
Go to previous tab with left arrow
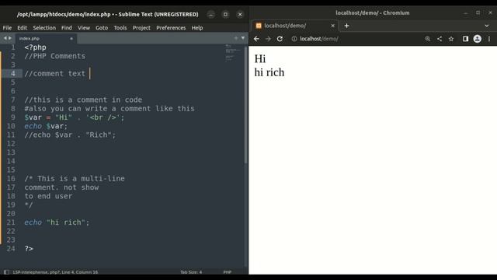pyautogui.click(x=5, y=38)
